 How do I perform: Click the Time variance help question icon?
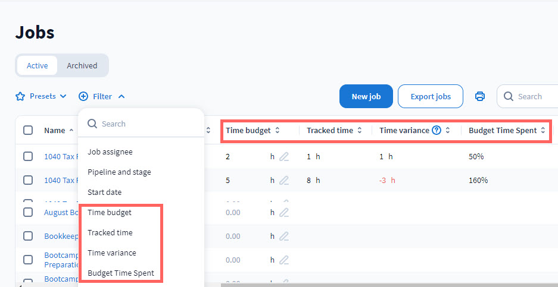[x=437, y=130]
